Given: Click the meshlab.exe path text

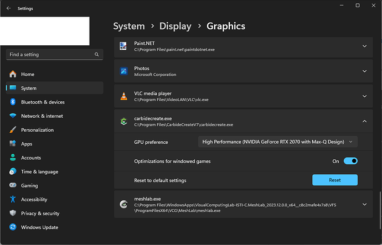Looking at the screenshot, I should click(x=235, y=208).
